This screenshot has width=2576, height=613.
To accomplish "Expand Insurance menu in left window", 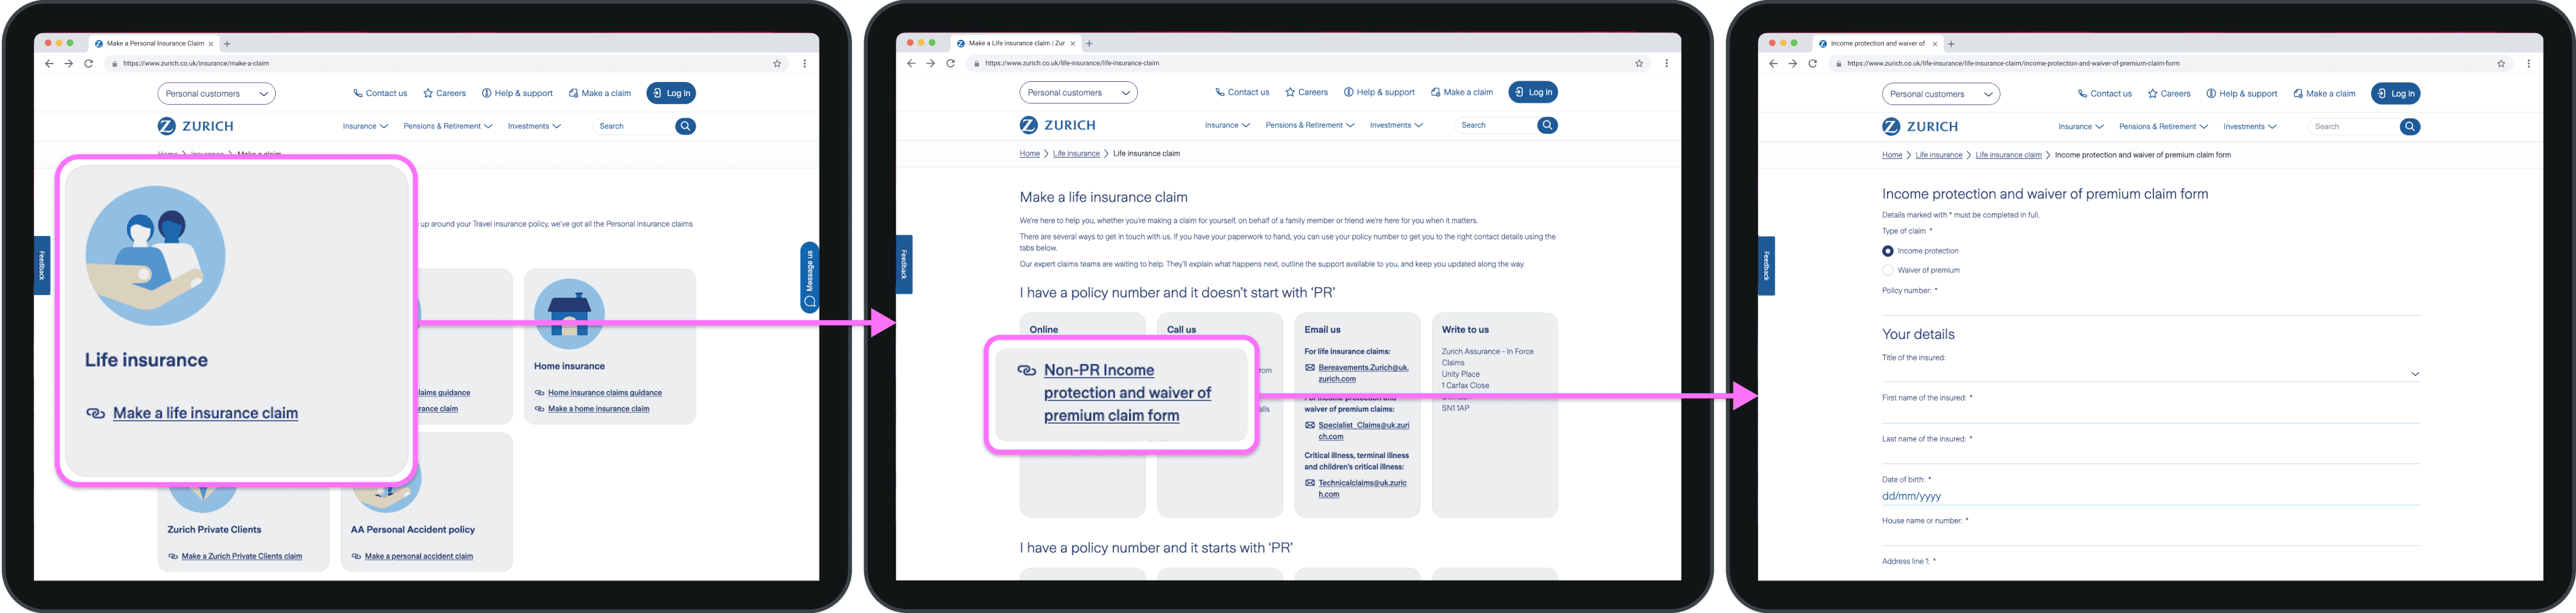I will tap(365, 126).
